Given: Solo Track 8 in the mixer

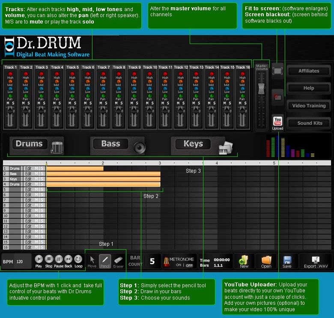Looking at the screenshot, I should click(x=122, y=103).
